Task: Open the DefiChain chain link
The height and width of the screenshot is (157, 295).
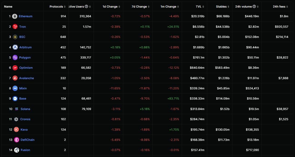Action: pos(28,140)
